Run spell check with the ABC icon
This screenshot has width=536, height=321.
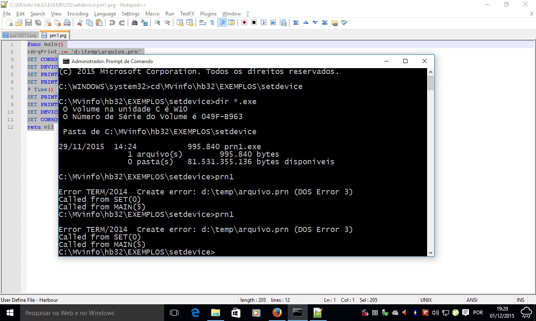pyautogui.click(x=344, y=23)
